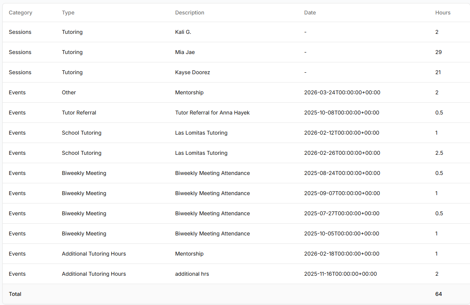Screen dimensions: 470x305
Task: Select the 2026-02-18 Mentorship date cell
Action: [342, 254]
